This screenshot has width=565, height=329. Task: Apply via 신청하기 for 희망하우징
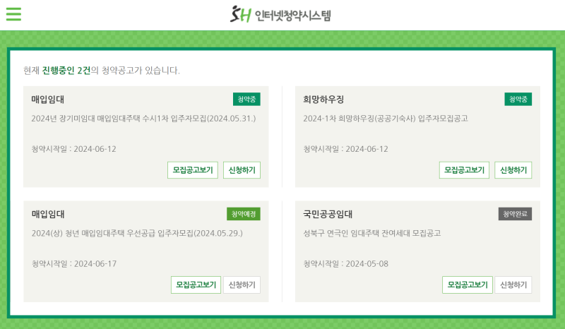point(513,170)
